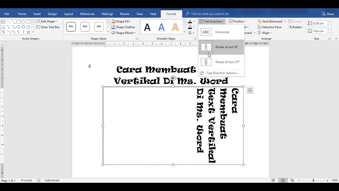Screen dimensions: 339x191
Task: Adjust the zoom slider in status bar
Action: pos(313,180)
